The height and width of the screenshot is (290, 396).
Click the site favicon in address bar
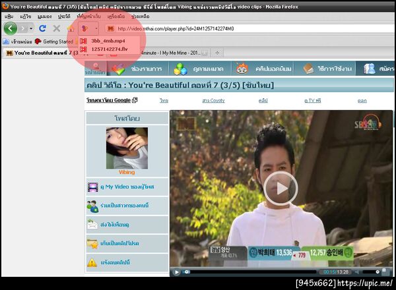click(x=110, y=28)
